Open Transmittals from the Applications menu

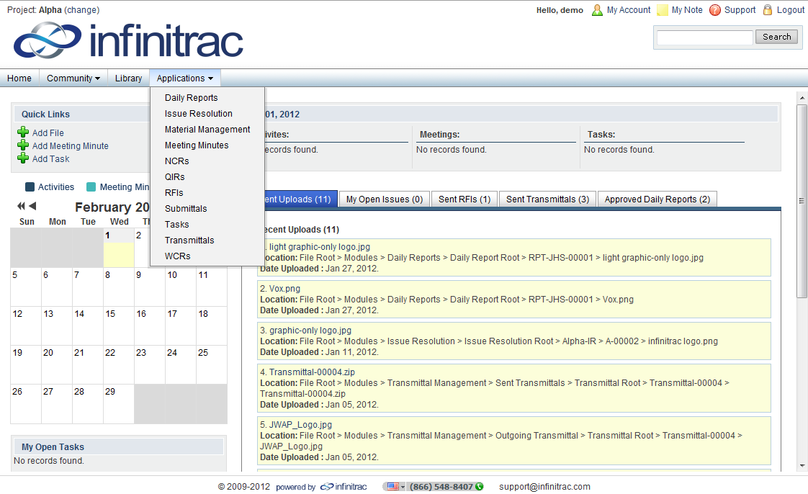(189, 240)
